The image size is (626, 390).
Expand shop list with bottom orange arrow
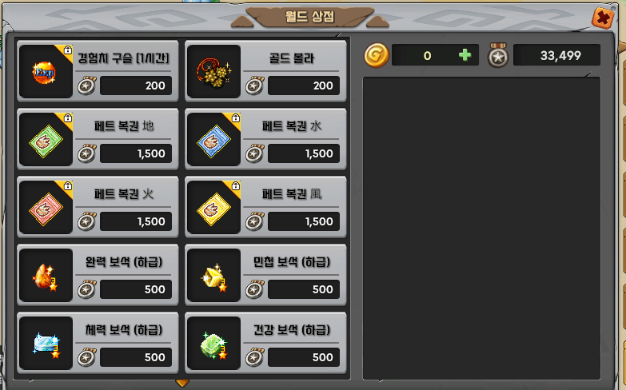coord(182,384)
